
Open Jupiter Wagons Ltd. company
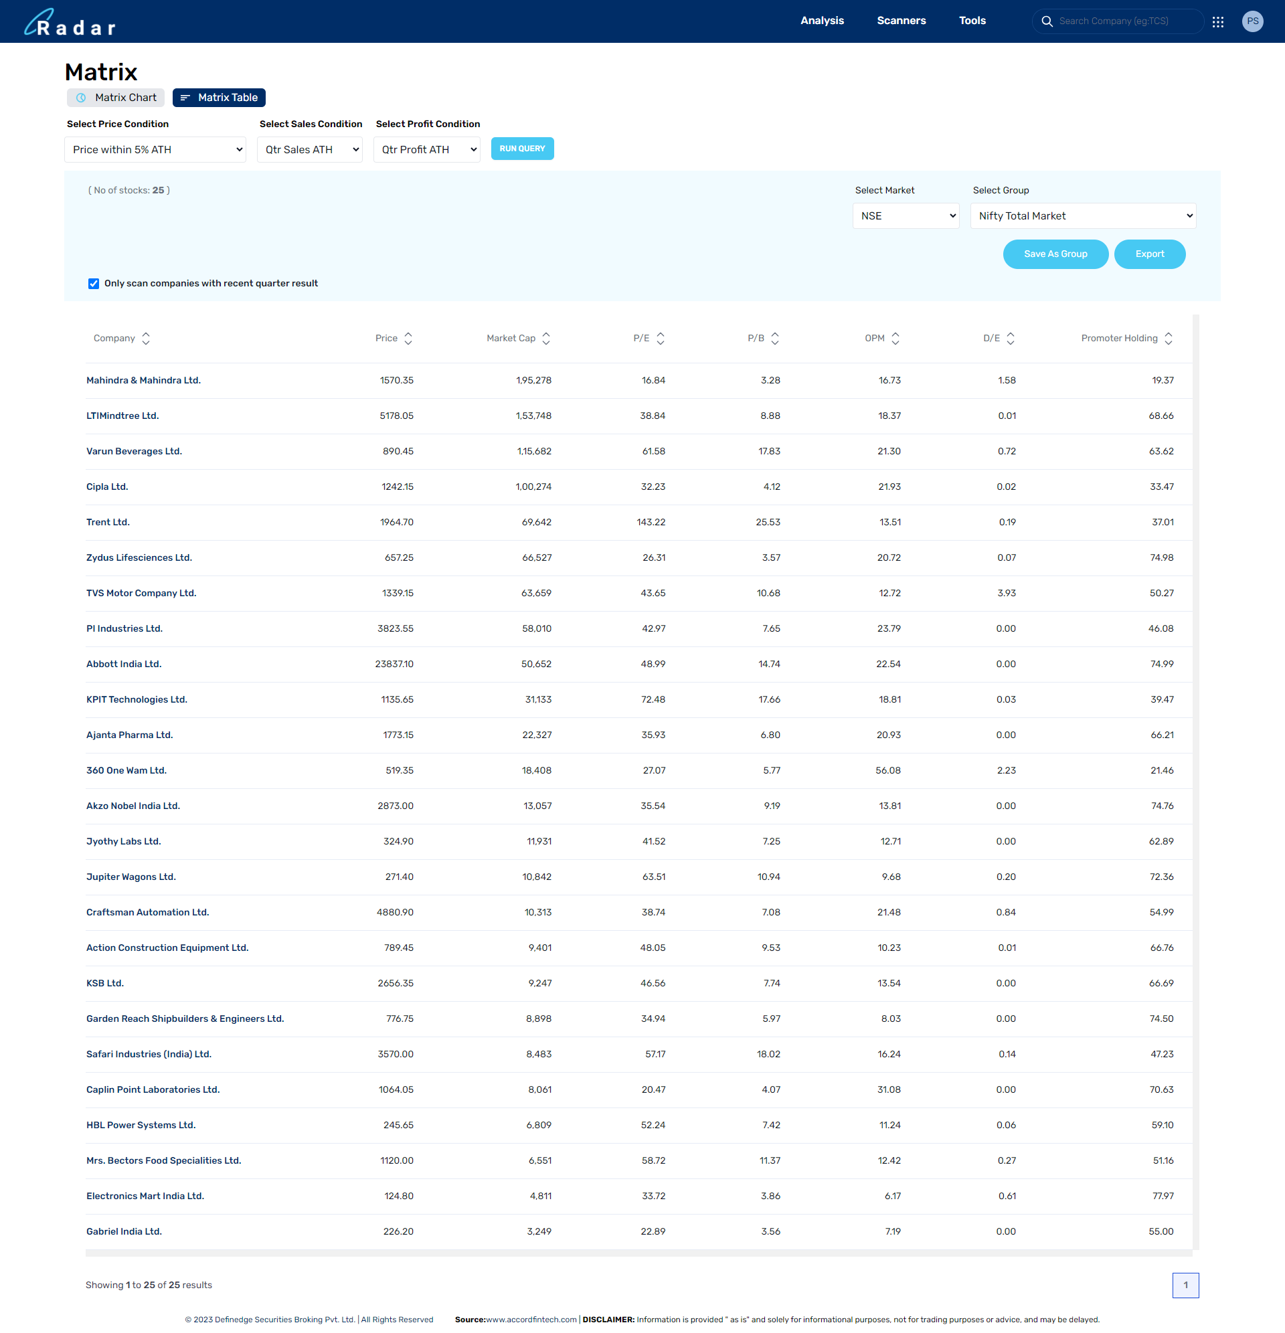tap(131, 877)
